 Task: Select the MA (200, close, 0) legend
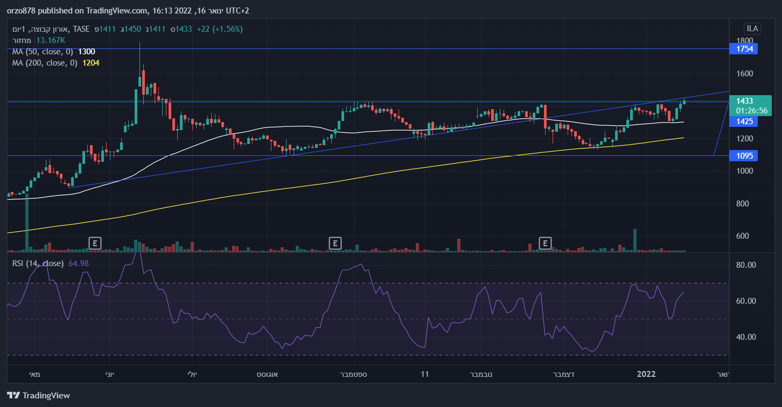pyautogui.click(x=43, y=63)
